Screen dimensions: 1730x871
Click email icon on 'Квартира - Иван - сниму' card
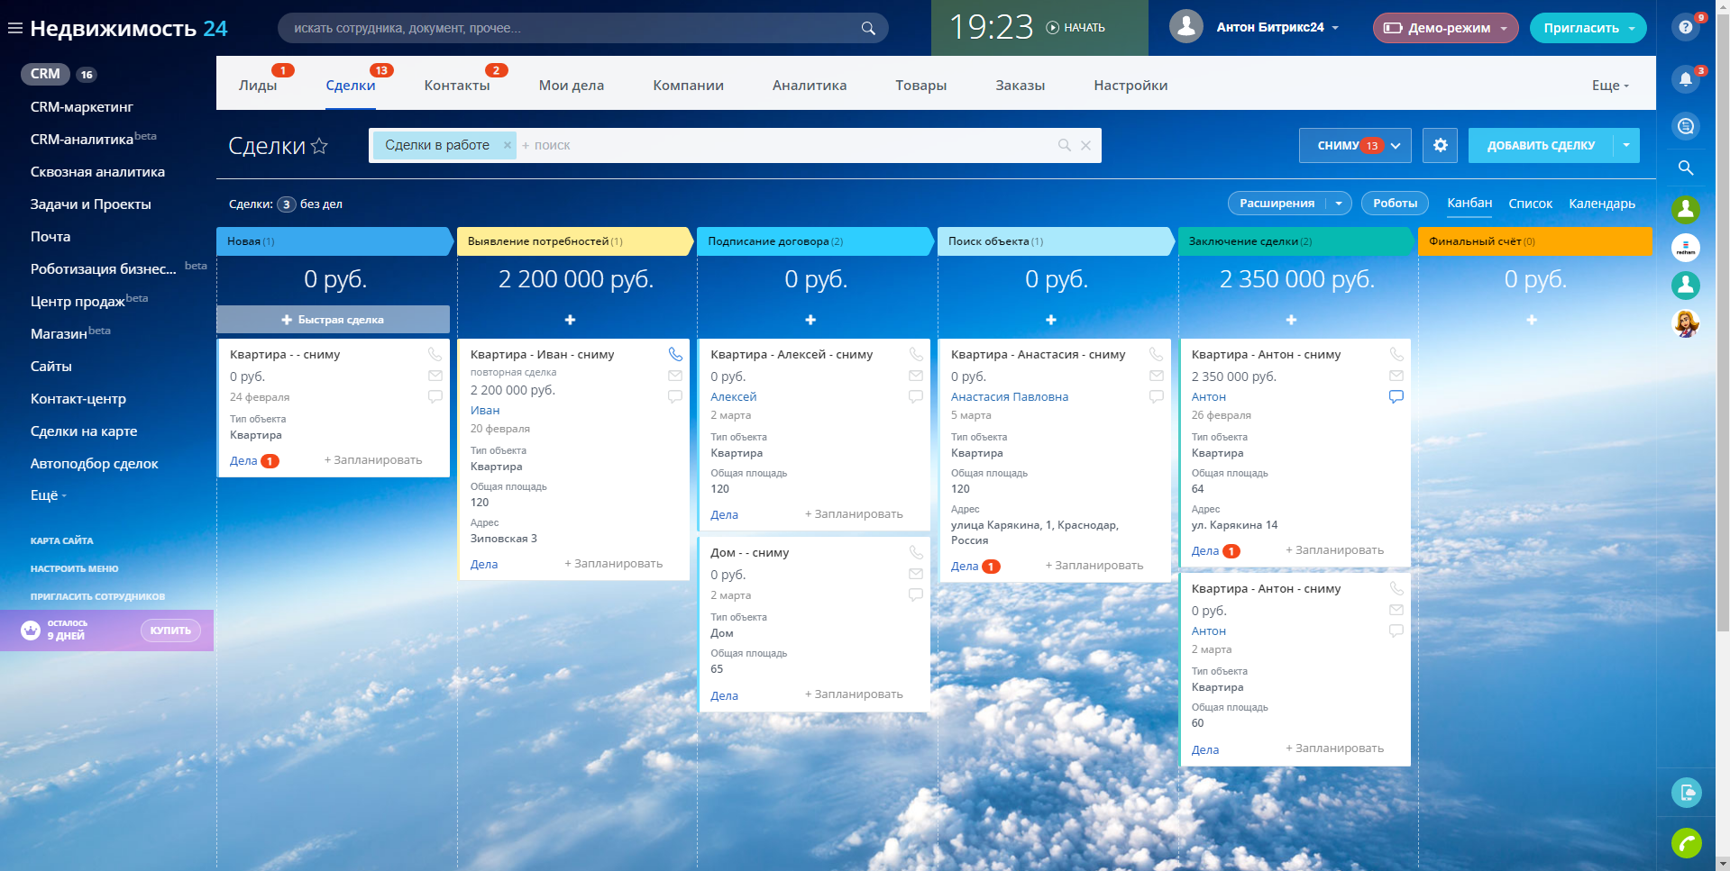675,376
